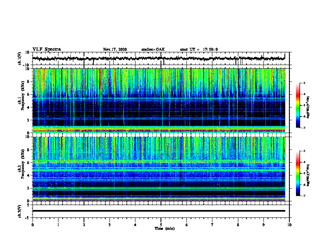326x252 pixels.
Task: Click the ch.2 colorbar 'log(PSD)' label
Action: tap(308, 175)
